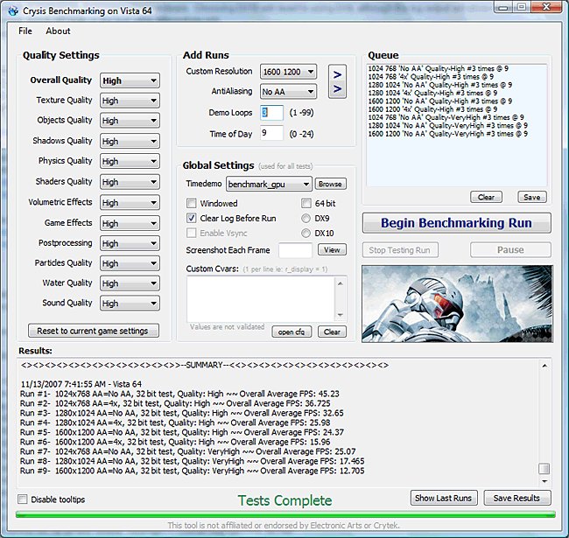This screenshot has width=569, height=538.
Task: Expand the Timedemo benchmark_gpu dropdown
Action: pyautogui.click(x=269, y=185)
